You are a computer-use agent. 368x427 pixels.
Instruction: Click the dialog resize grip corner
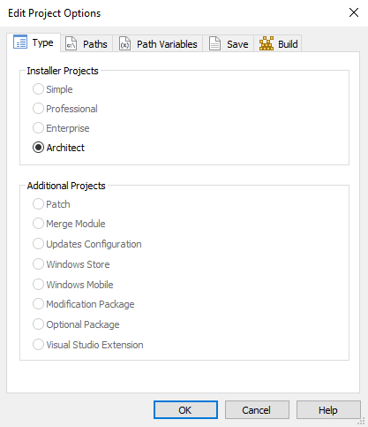(361, 422)
